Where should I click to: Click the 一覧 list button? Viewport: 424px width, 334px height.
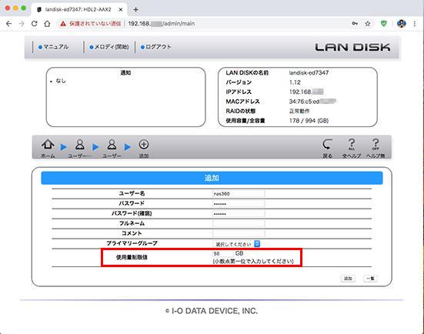pyautogui.click(x=370, y=279)
